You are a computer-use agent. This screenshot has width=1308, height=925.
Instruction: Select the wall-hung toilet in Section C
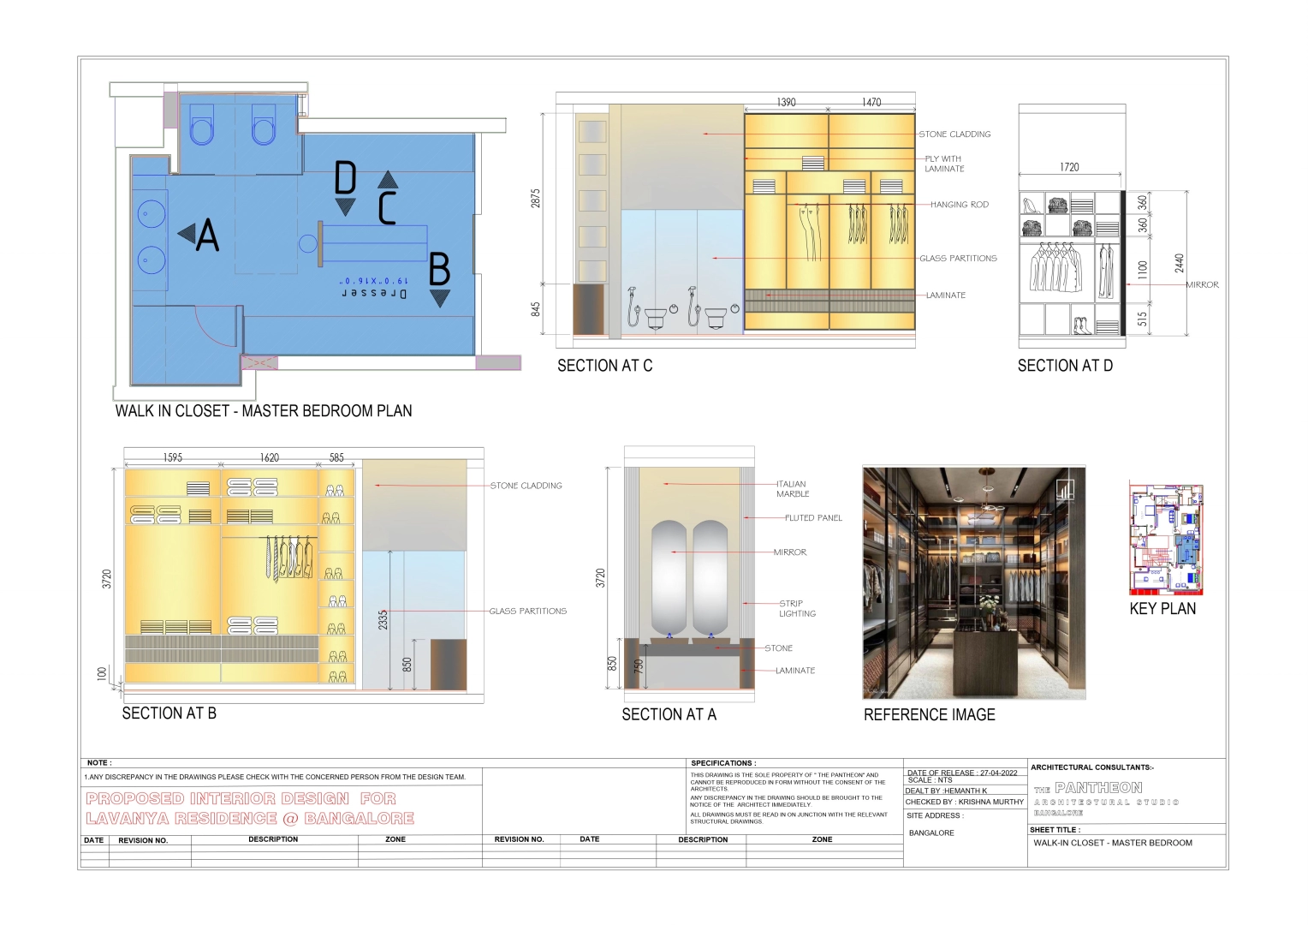click(x=656, y=317)
